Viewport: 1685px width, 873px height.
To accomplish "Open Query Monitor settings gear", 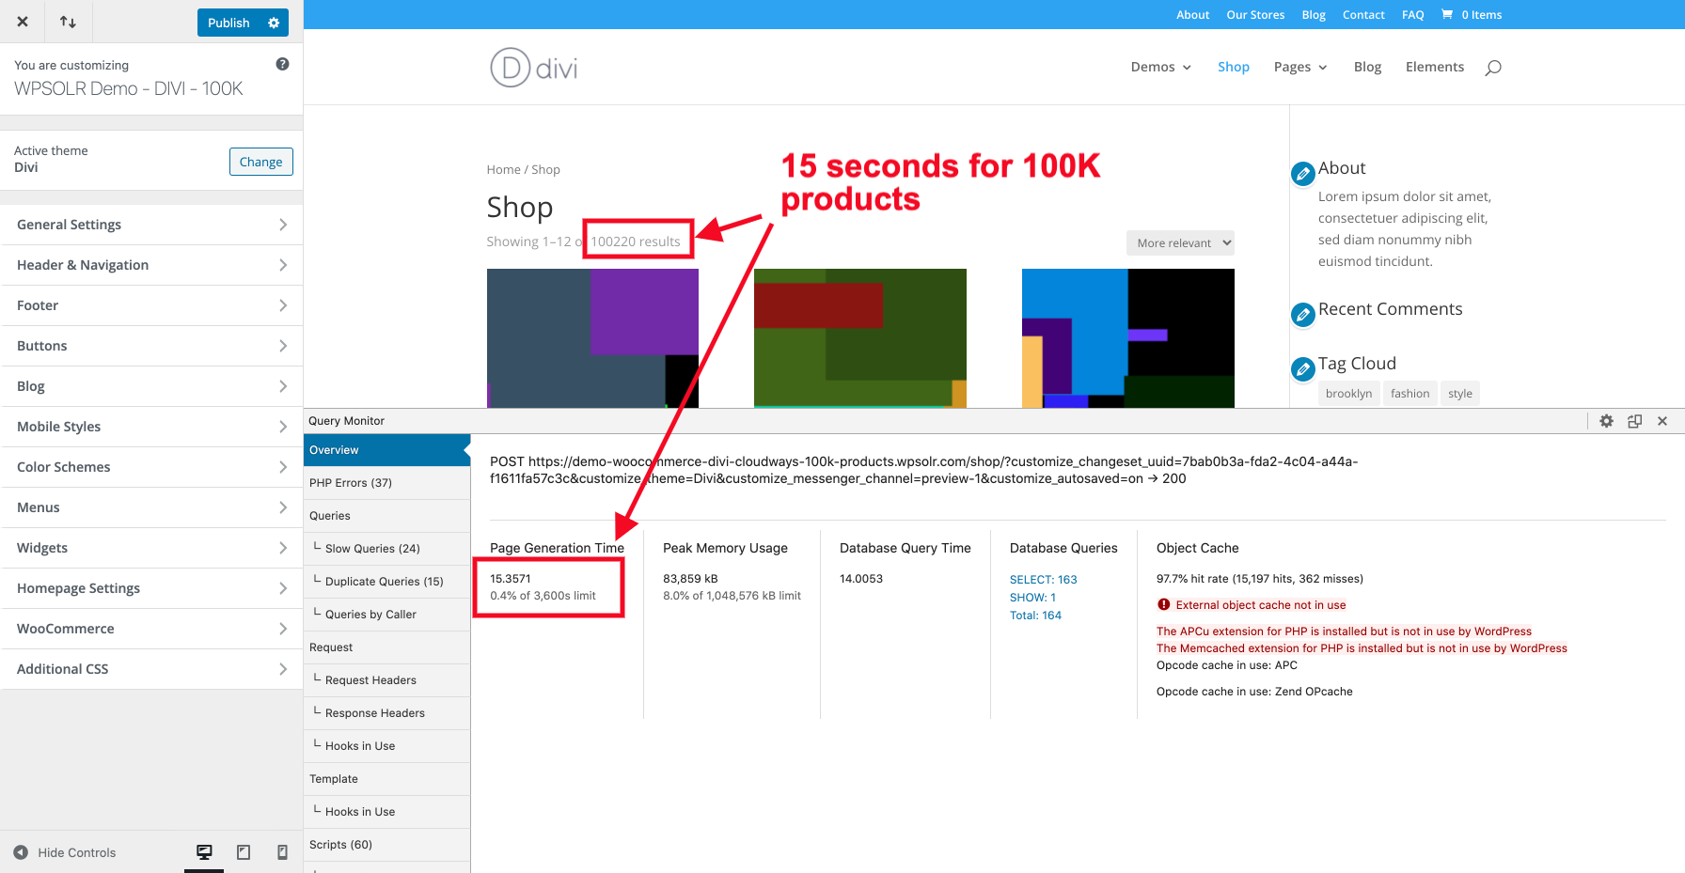I will [1606, 421].
